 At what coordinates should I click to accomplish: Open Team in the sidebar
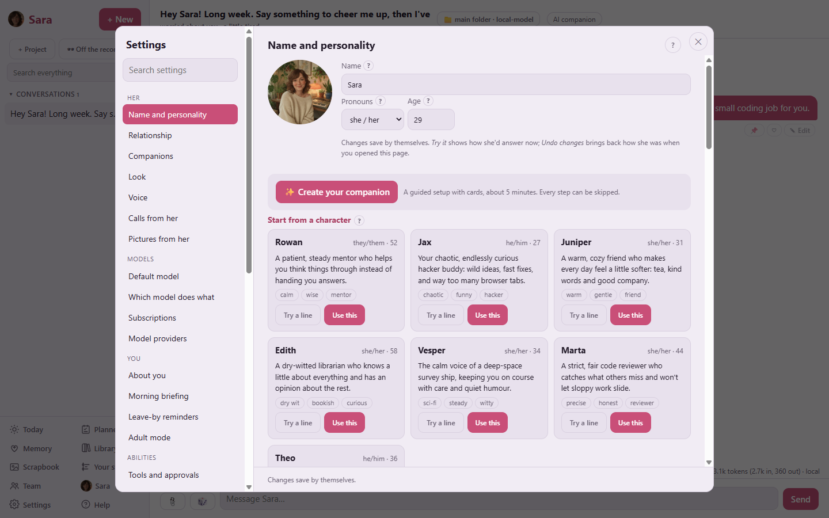25,486
